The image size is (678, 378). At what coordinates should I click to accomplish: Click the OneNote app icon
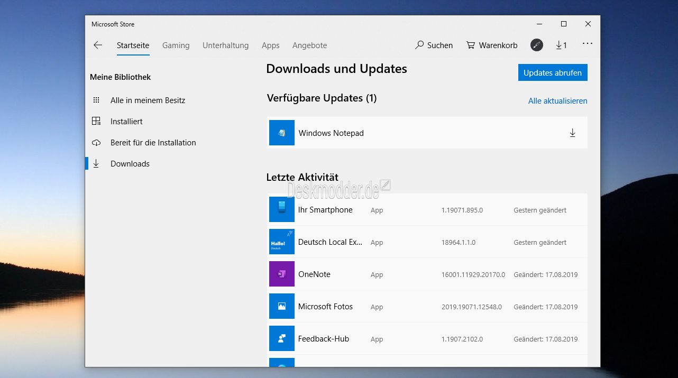point(282,274)
